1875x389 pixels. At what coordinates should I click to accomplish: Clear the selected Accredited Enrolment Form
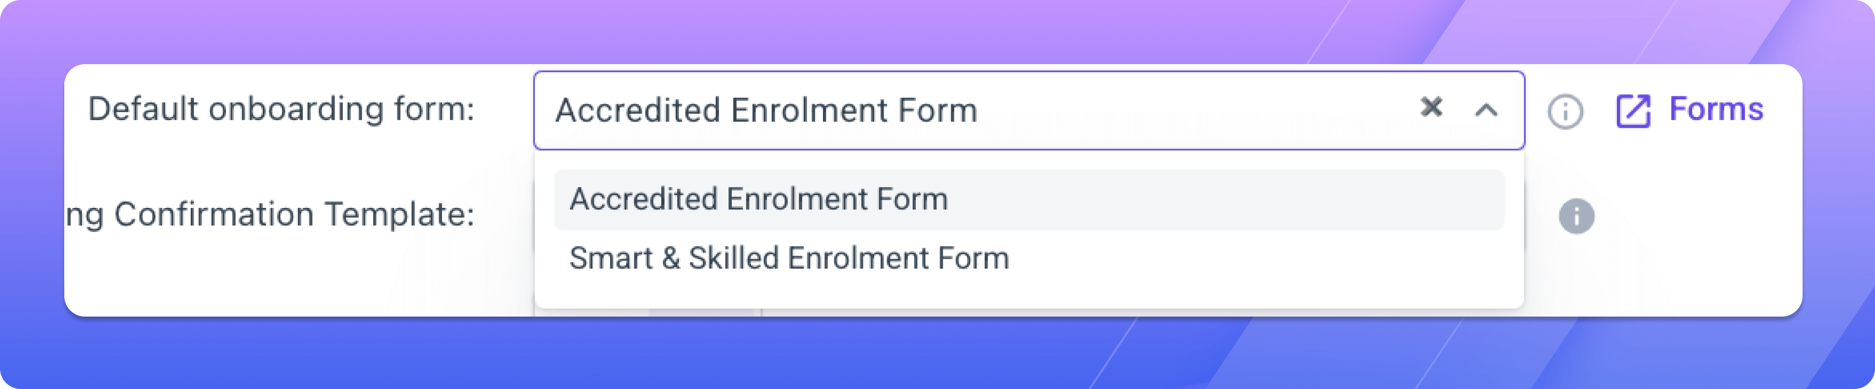tap(1431, 108)
